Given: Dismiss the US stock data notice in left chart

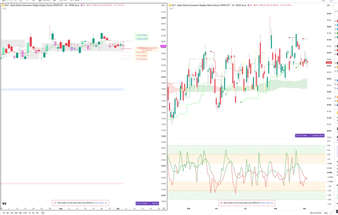Looking at the screenshot, I should click(x=106, y=203).
